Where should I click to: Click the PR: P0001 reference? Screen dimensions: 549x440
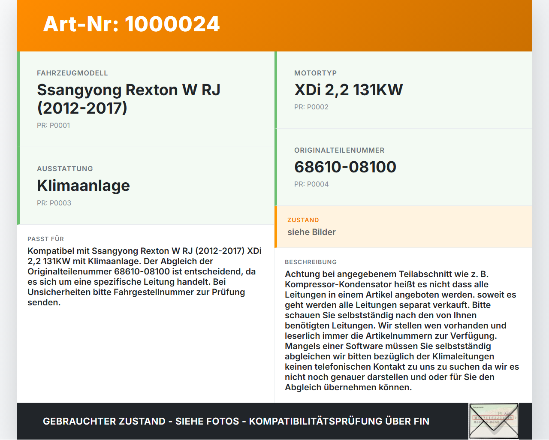coord(54,126)
